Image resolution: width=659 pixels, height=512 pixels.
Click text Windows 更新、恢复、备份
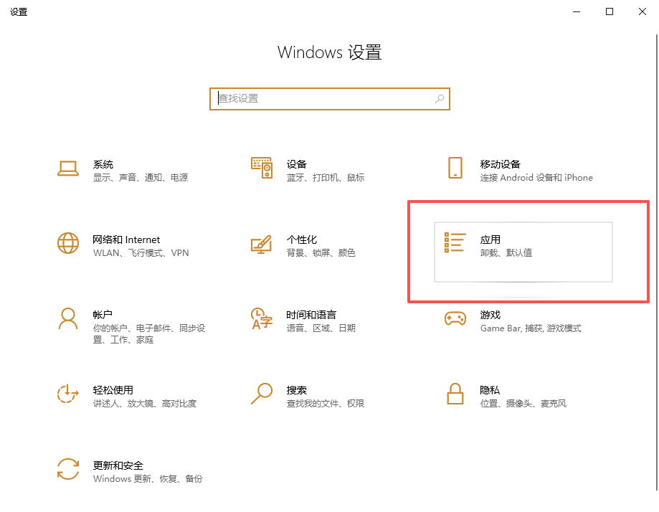point(148,479)
